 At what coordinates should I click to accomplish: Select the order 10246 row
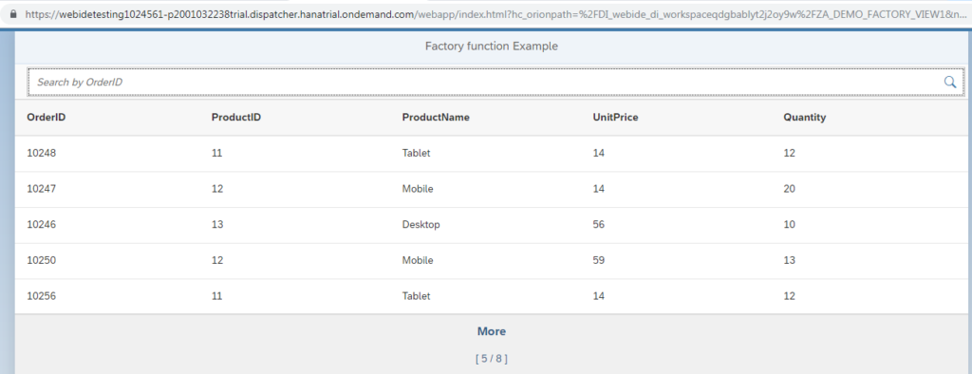[x=492, y=225]
